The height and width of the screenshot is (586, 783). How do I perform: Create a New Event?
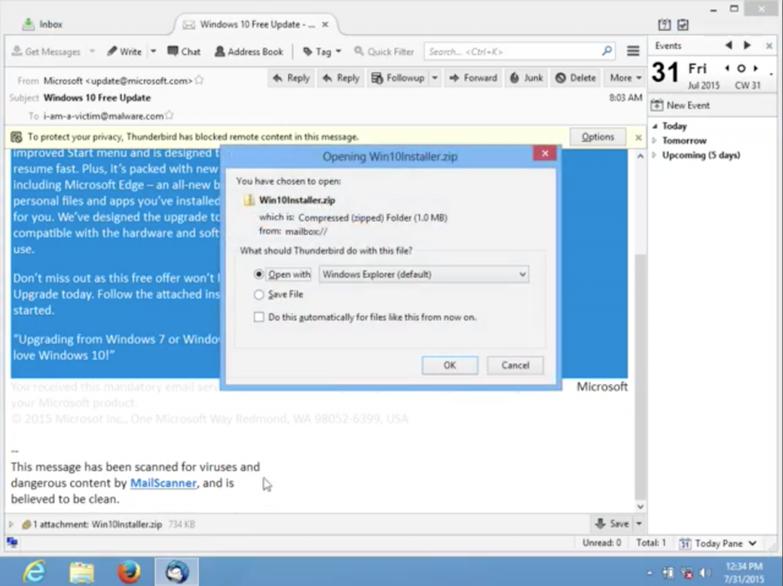point(680,106)
